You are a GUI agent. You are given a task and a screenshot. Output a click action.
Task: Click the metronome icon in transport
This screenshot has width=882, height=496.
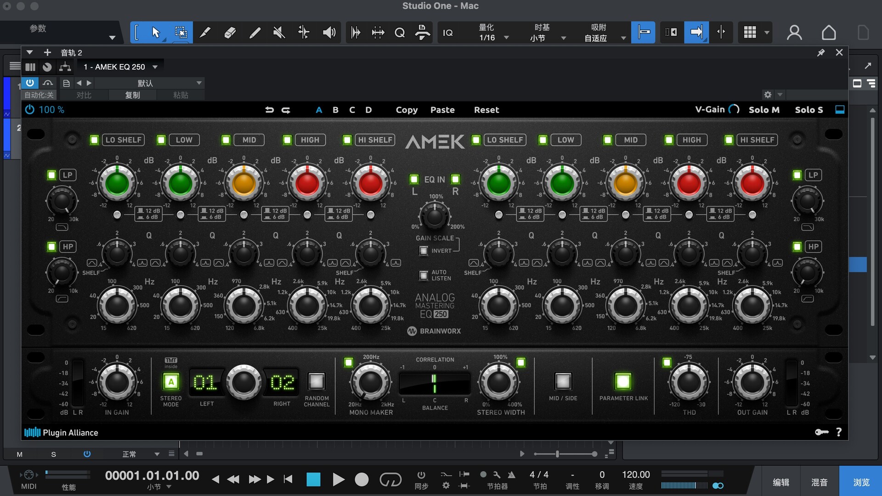[x=511, y=474]
